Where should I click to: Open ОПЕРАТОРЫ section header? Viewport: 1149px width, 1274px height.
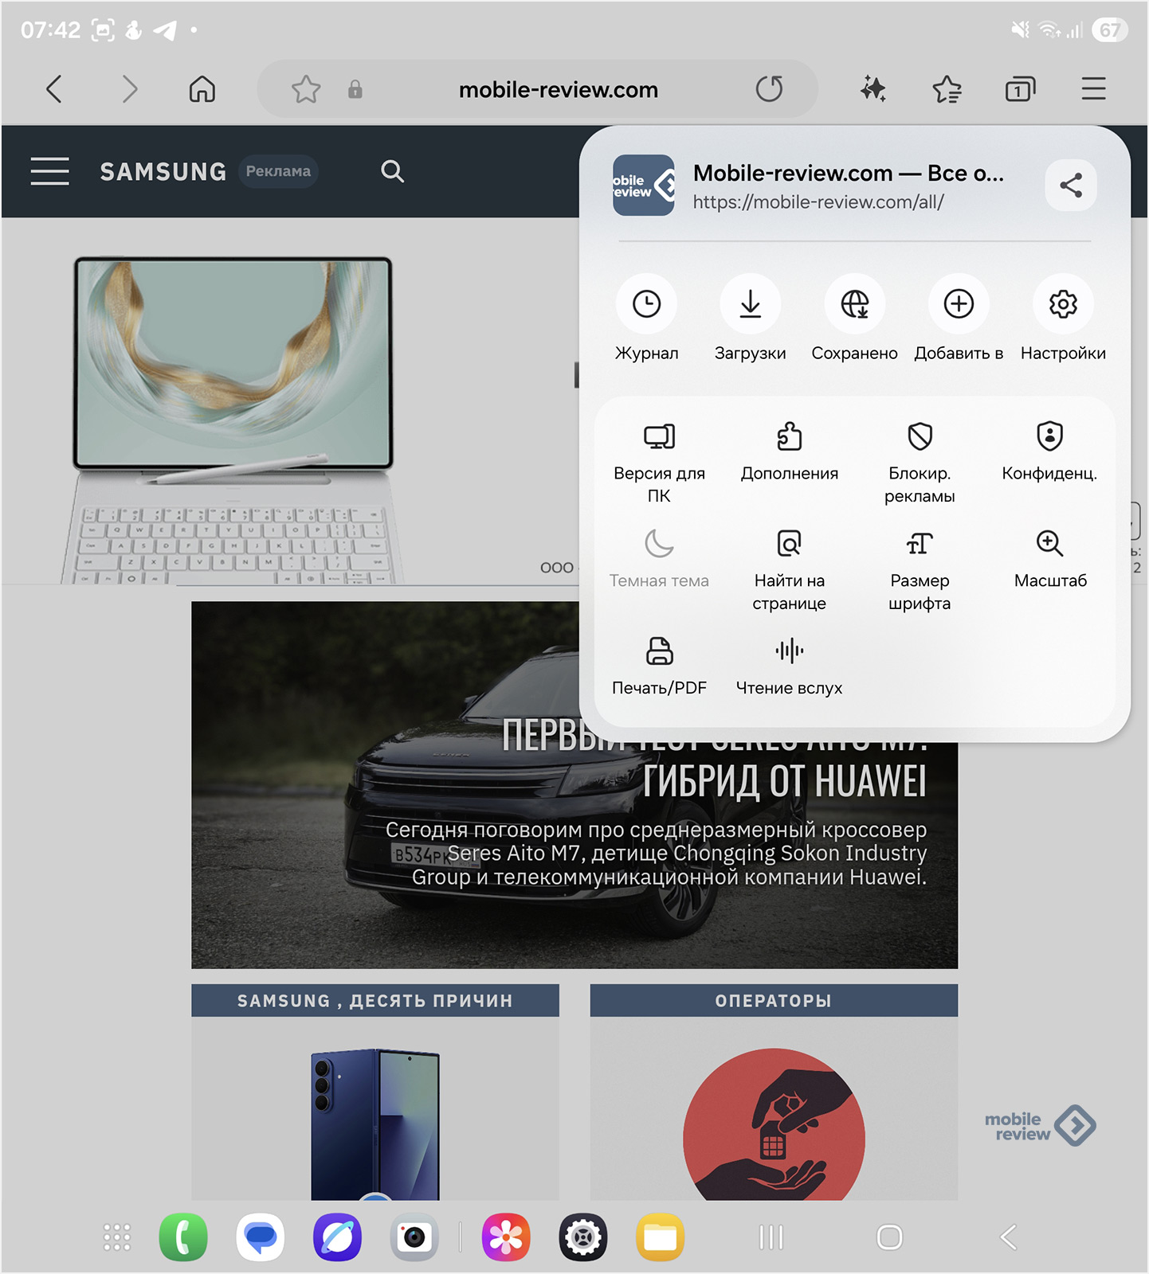point(774,1001)
